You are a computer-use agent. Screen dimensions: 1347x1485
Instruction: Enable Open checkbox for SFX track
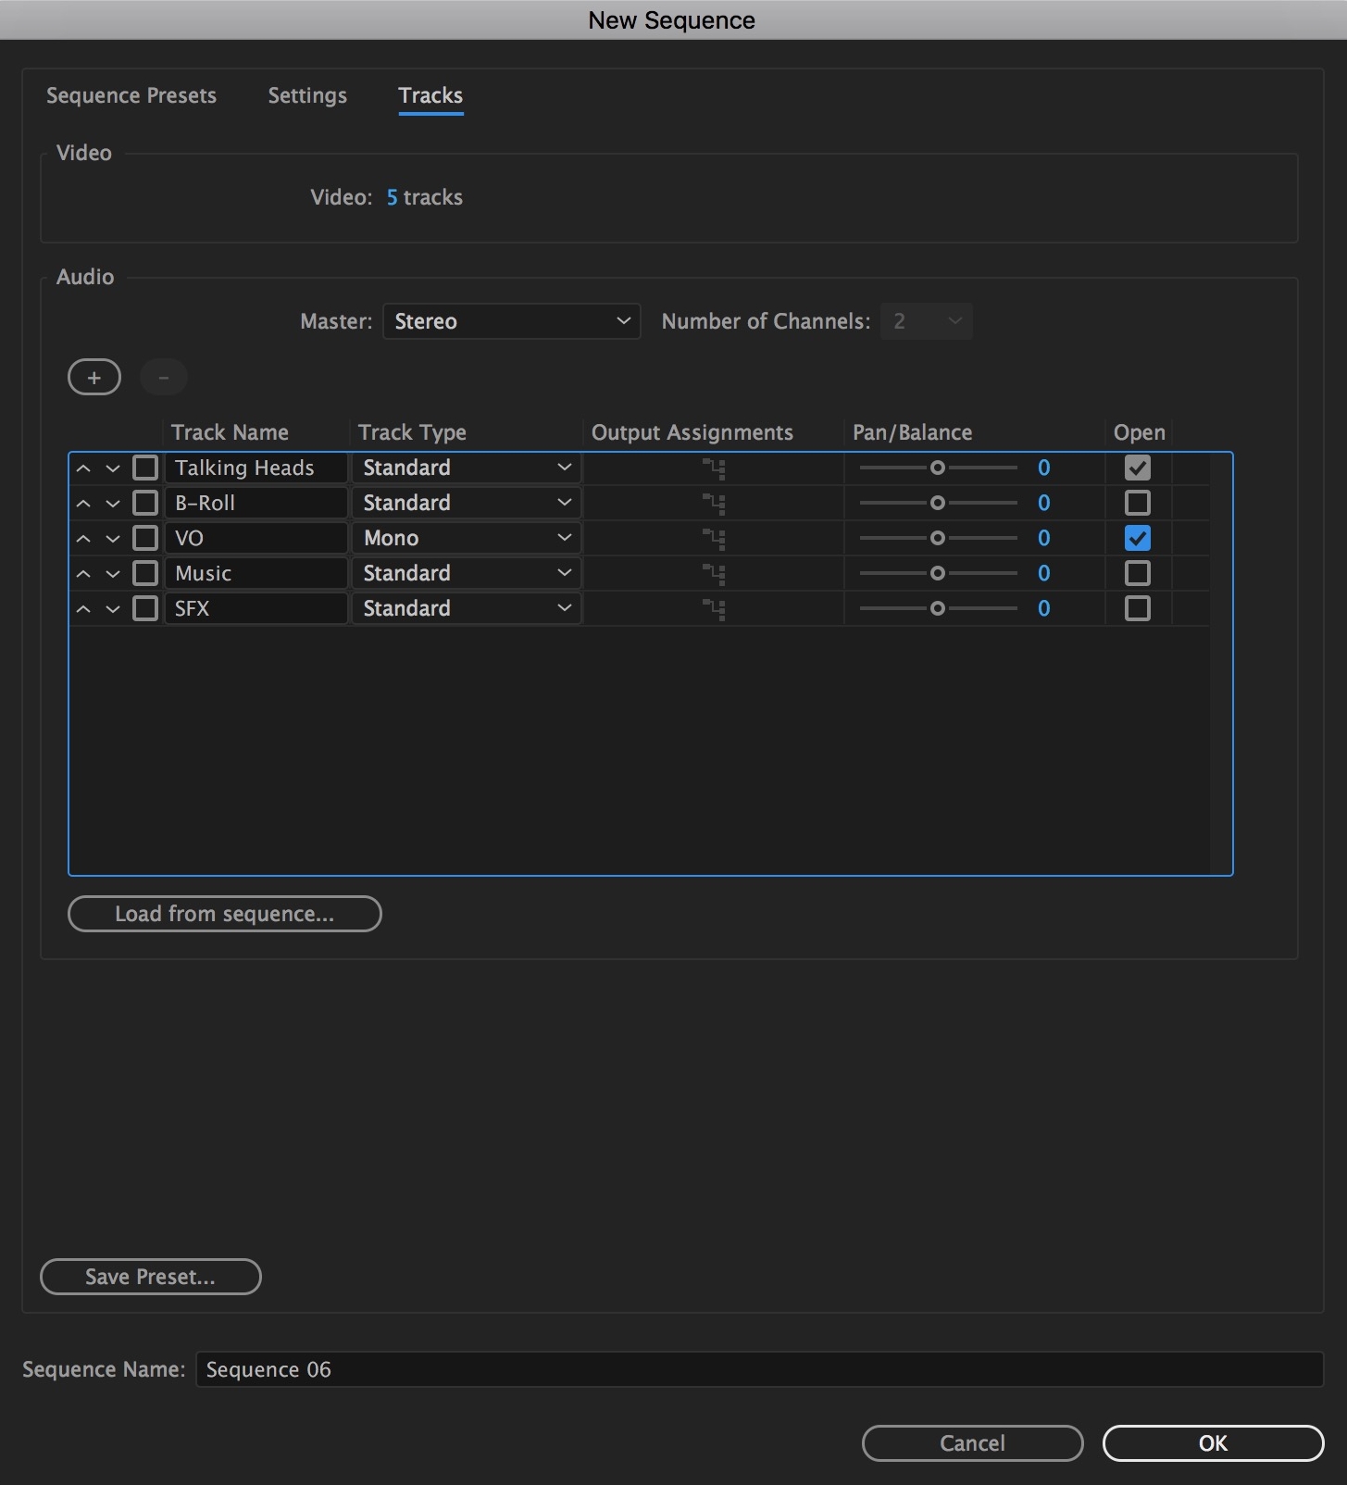point(1138,608)
